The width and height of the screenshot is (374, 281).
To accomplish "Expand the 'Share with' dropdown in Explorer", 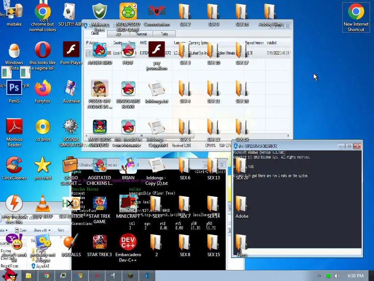I will tap(42, 231).
